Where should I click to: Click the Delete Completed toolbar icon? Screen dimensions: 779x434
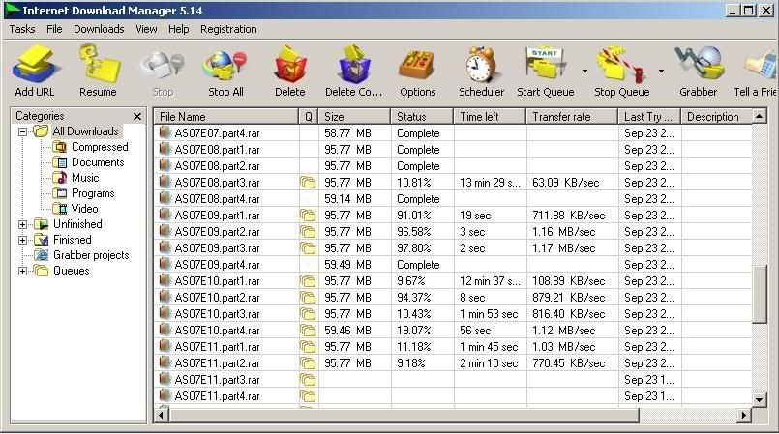pos(353,67)
